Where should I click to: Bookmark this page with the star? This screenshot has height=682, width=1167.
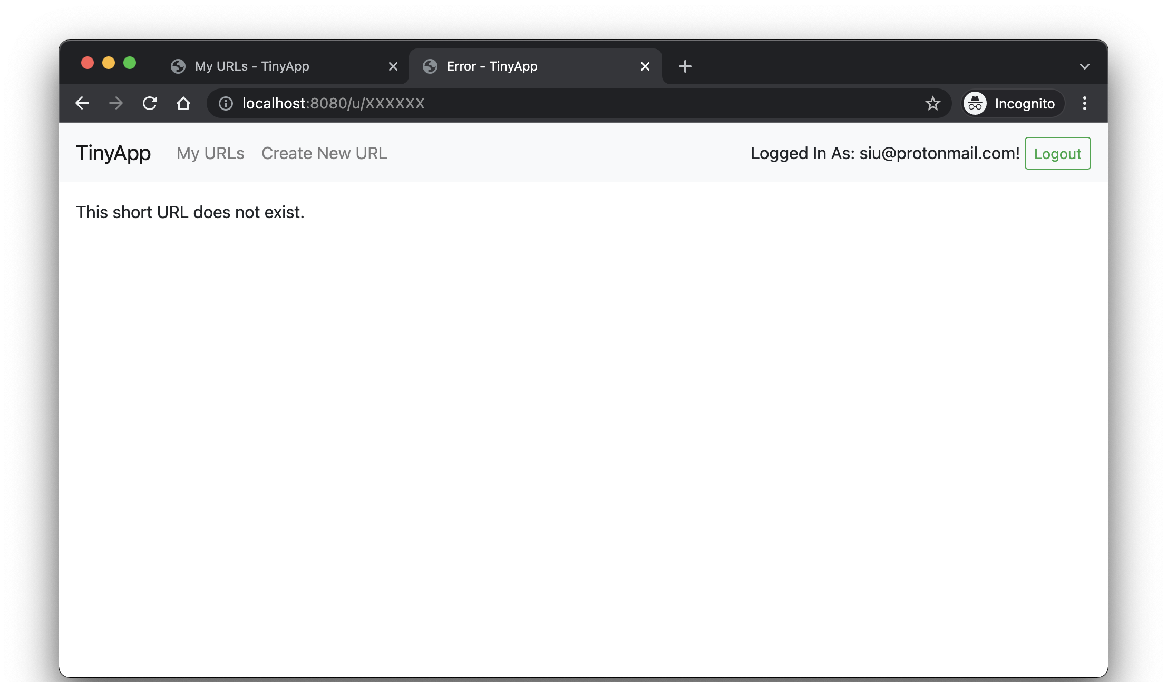[932, 103]
